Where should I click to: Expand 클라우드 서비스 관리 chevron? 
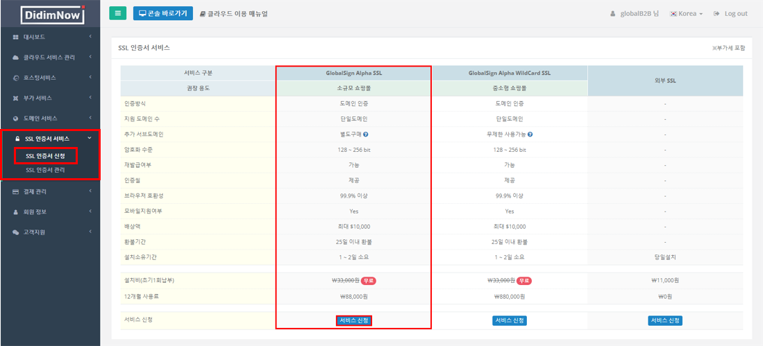[x=90, y=57]
